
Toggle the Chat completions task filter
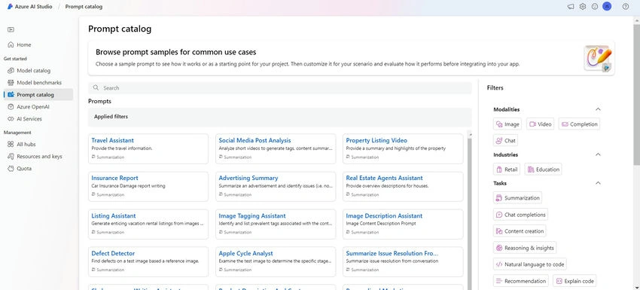pos(520,215)
